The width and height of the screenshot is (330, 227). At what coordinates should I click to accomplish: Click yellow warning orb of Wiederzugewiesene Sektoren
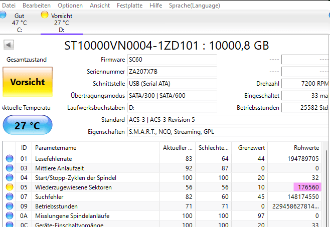(x=10, y=187)
